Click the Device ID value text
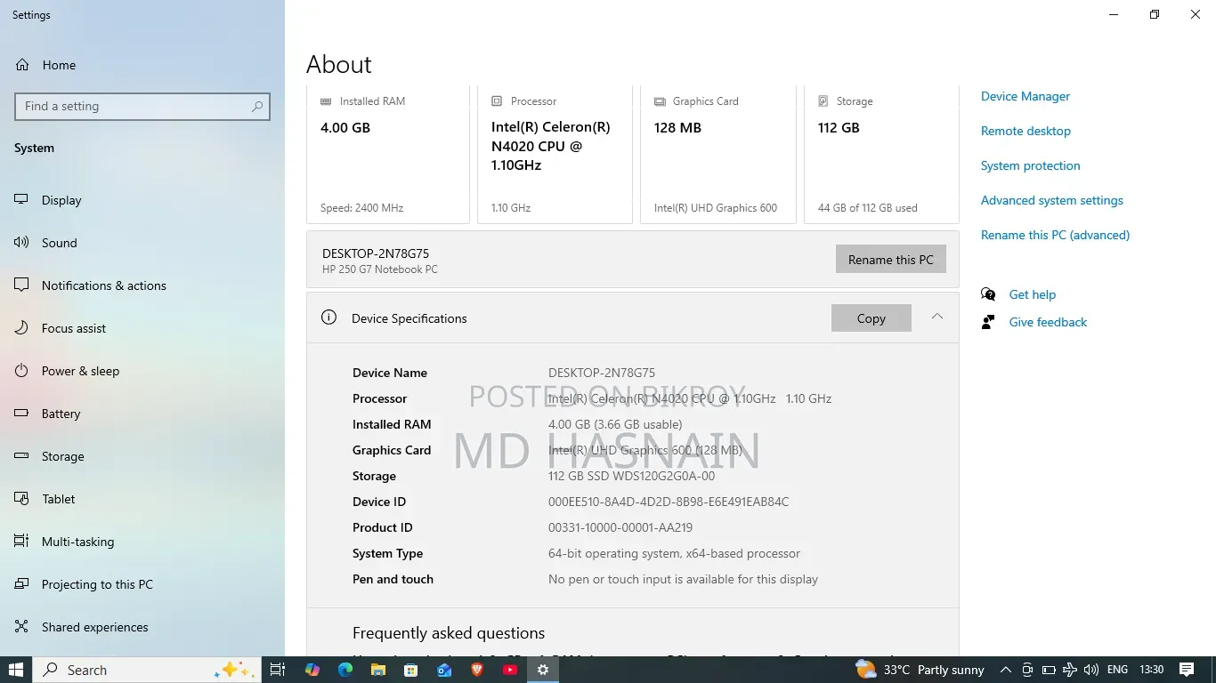 tap(669, 502)
